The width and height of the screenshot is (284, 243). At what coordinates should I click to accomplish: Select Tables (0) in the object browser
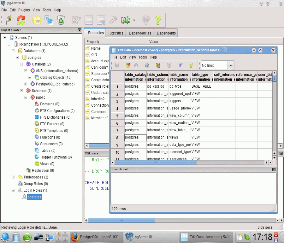point(48,151)
